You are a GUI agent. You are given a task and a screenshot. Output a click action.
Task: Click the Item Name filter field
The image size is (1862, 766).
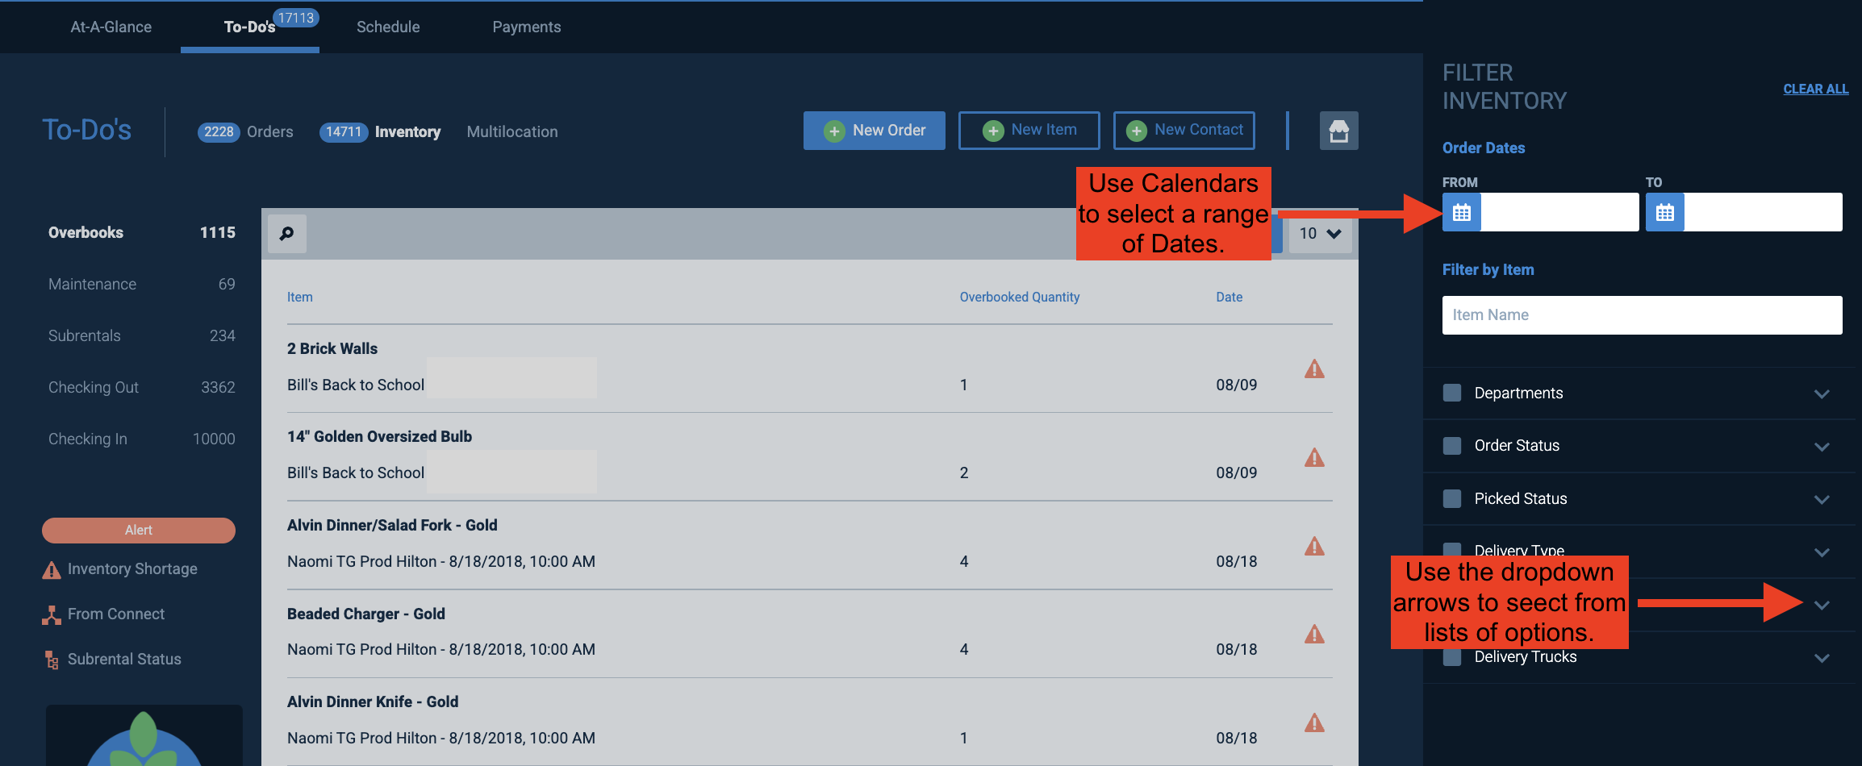point(1643,315)
